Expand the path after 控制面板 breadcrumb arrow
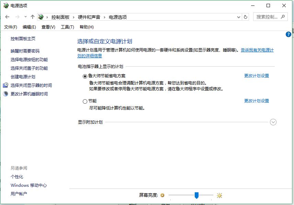 tap(74, 17)
